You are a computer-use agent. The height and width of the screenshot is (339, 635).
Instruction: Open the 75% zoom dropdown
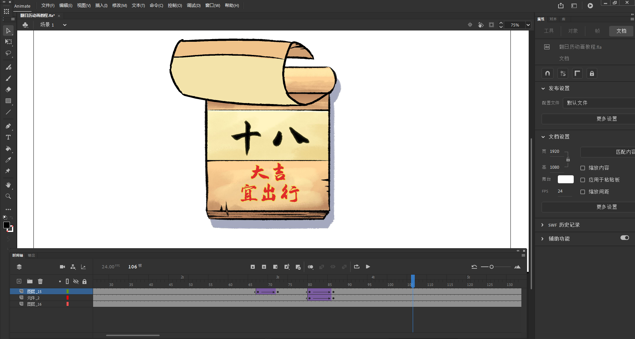[x=528, y=25]
